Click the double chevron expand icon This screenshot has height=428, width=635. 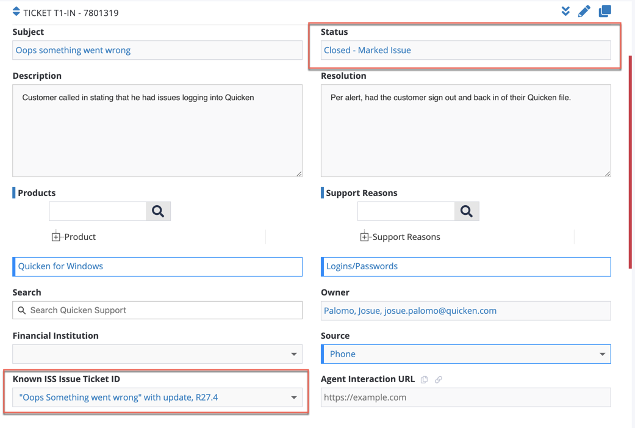click(565, 12)
